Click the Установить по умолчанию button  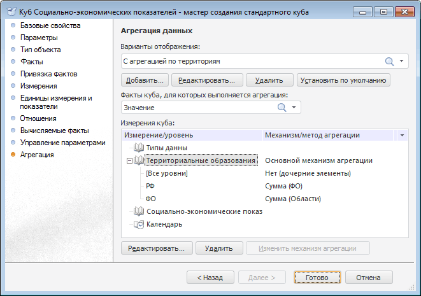click(x=343, y=80)
